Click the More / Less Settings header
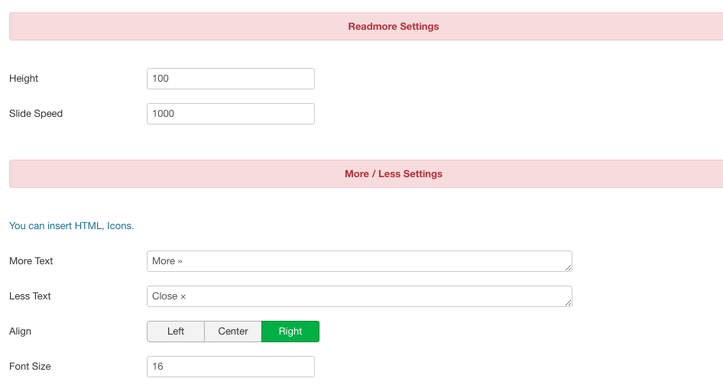 click(x=366, y=173)
